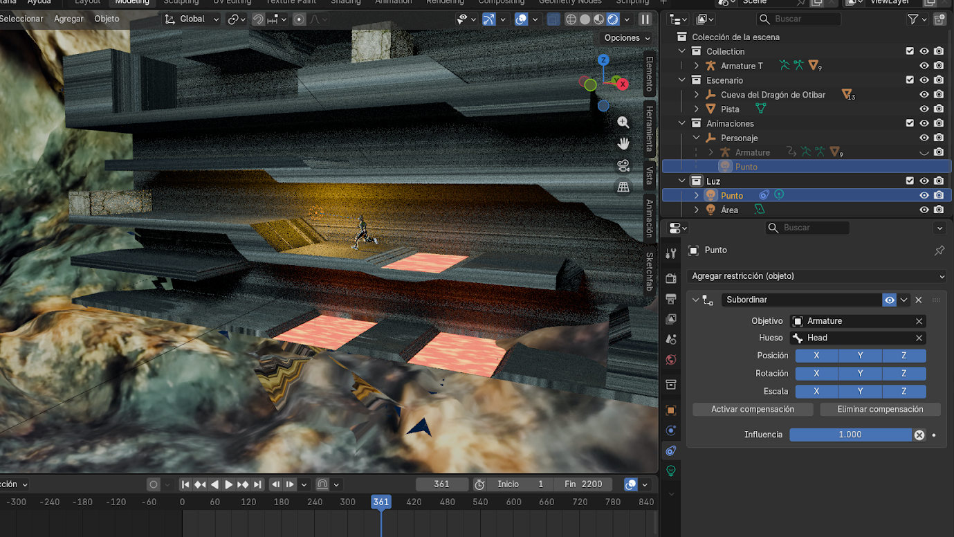This screenshot has height=537, width=954.
Task: Open the Global transform orientation dropdown
Action: [x=192, y=19]
